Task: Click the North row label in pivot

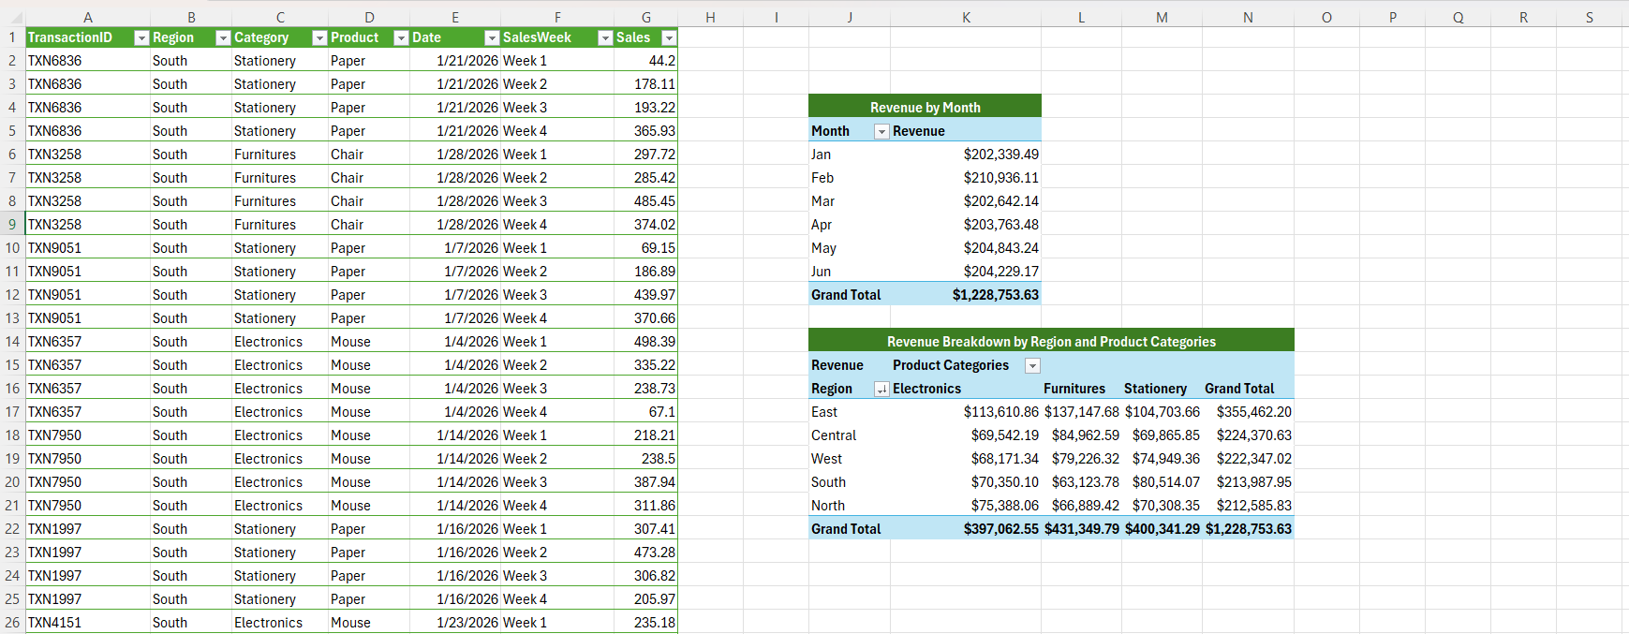Action: coord(850,505)
